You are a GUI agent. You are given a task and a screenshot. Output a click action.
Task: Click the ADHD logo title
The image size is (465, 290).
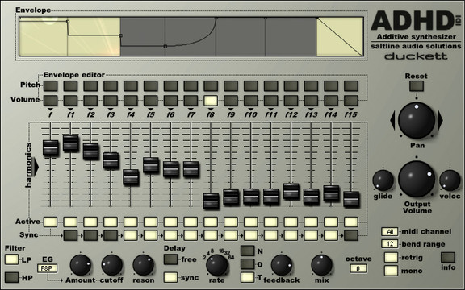tap(413, 20)
